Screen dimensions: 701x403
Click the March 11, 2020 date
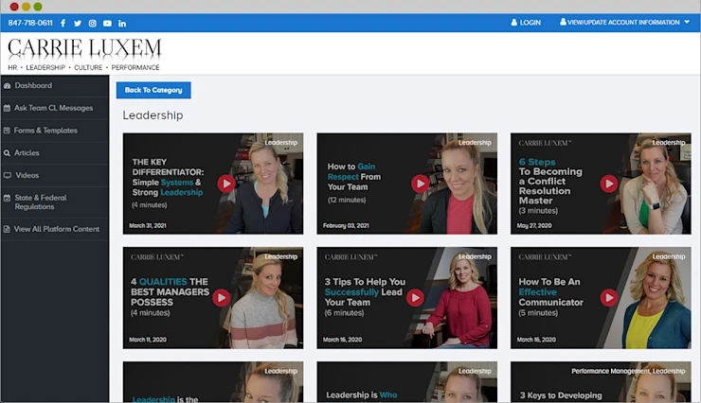[x=148, y=340]
